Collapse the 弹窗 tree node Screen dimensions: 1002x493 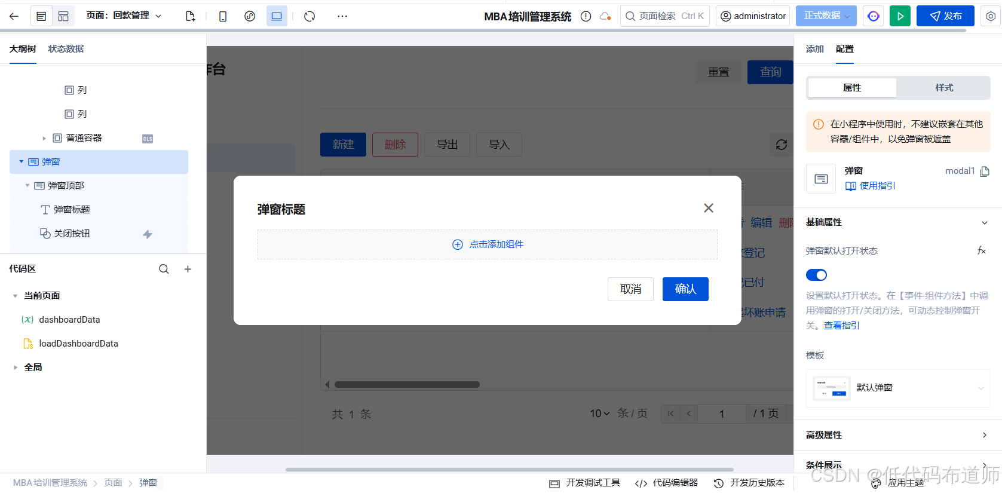point(22,161)
